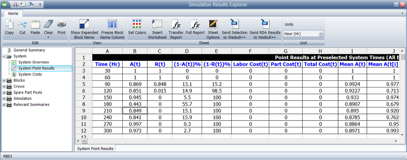The width and height of the screenshot is (407, 160).
Task: Send RDA Results to Weibull++
Action: [265, 24]
